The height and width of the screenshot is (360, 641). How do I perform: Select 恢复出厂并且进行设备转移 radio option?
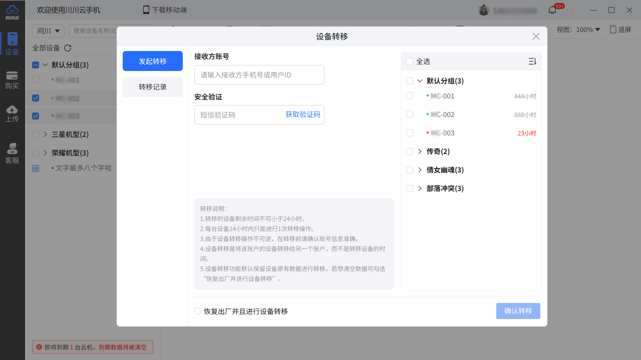[x=198, y=311]
